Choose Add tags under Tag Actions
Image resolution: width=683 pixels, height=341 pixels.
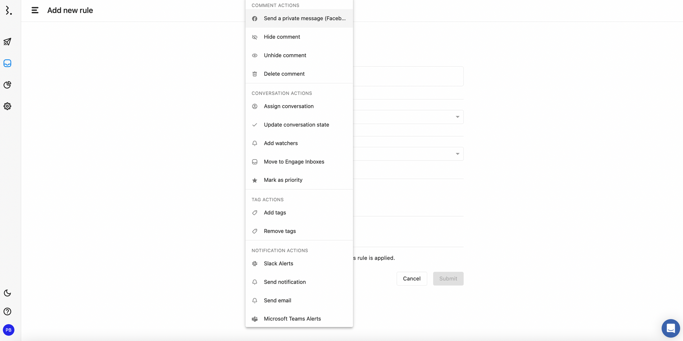(x=275, y=213)
